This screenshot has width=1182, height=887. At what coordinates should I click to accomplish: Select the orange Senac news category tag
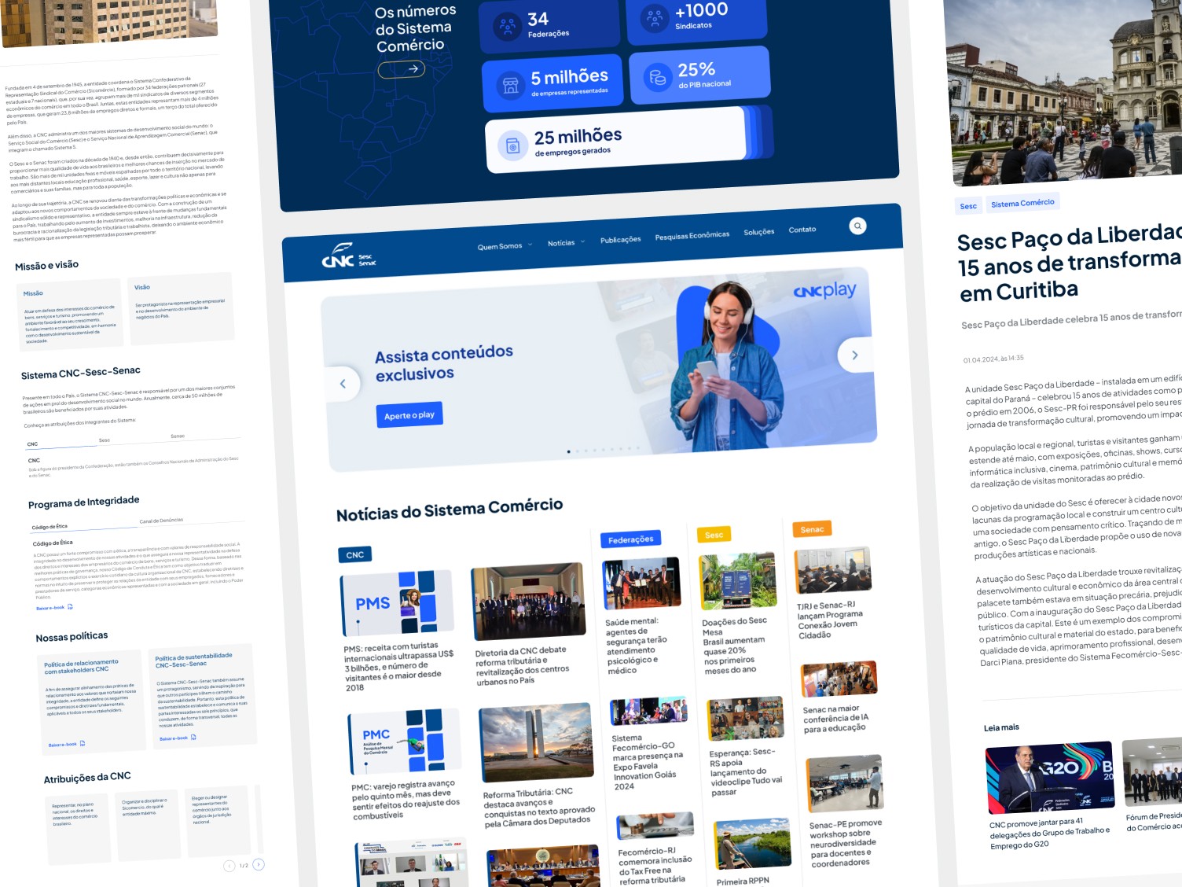click(x=812, y=529)
